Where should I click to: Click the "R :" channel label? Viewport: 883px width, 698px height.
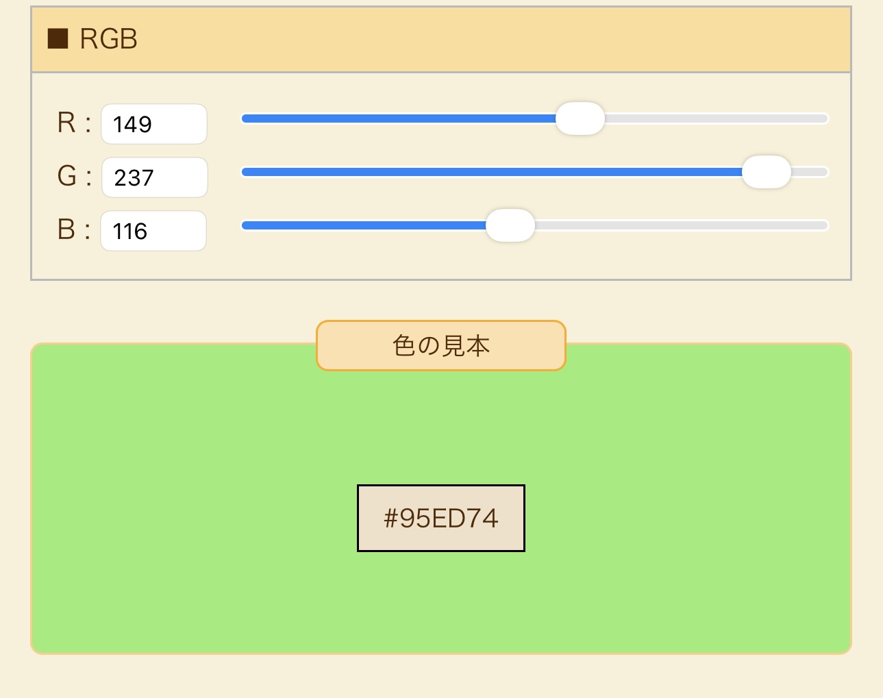[74, 123]
